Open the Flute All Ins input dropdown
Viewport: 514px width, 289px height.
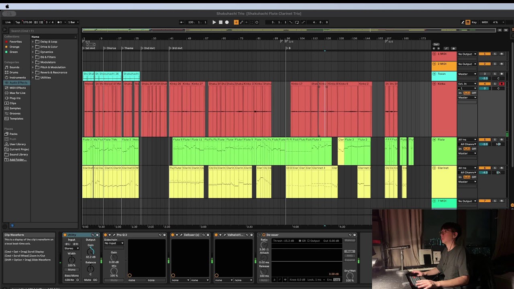click(467, 140)
